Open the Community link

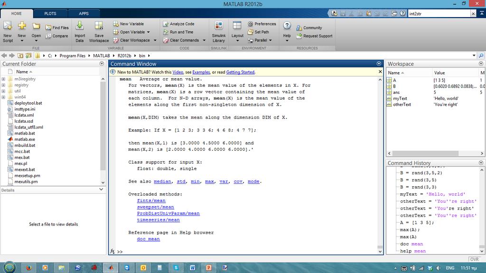point(309,27)
